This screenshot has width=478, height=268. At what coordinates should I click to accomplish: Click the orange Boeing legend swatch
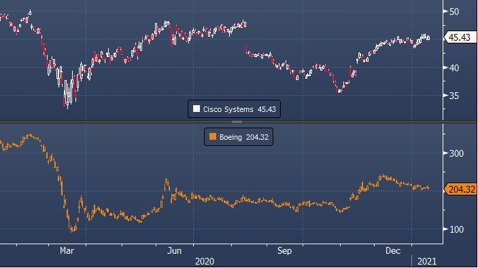click(213, 137)
